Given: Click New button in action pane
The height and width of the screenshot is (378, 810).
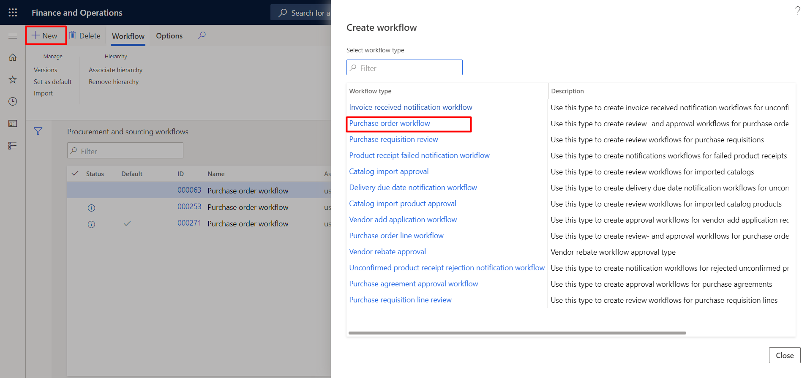Looking at the screenshot, I should point(46,35).
